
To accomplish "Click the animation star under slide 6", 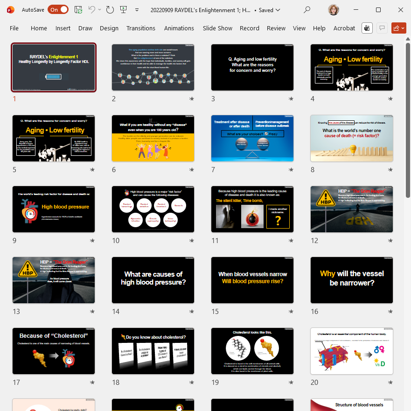I will 192,170.
